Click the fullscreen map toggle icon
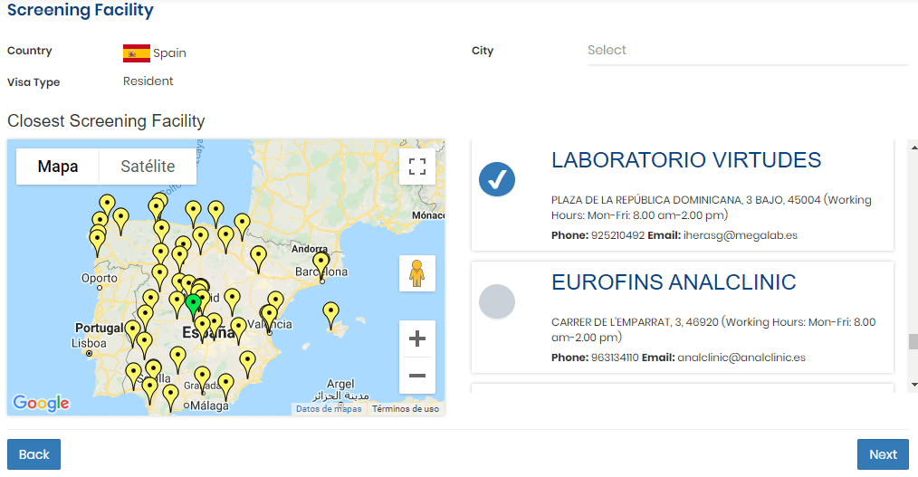 pos(416,167)
